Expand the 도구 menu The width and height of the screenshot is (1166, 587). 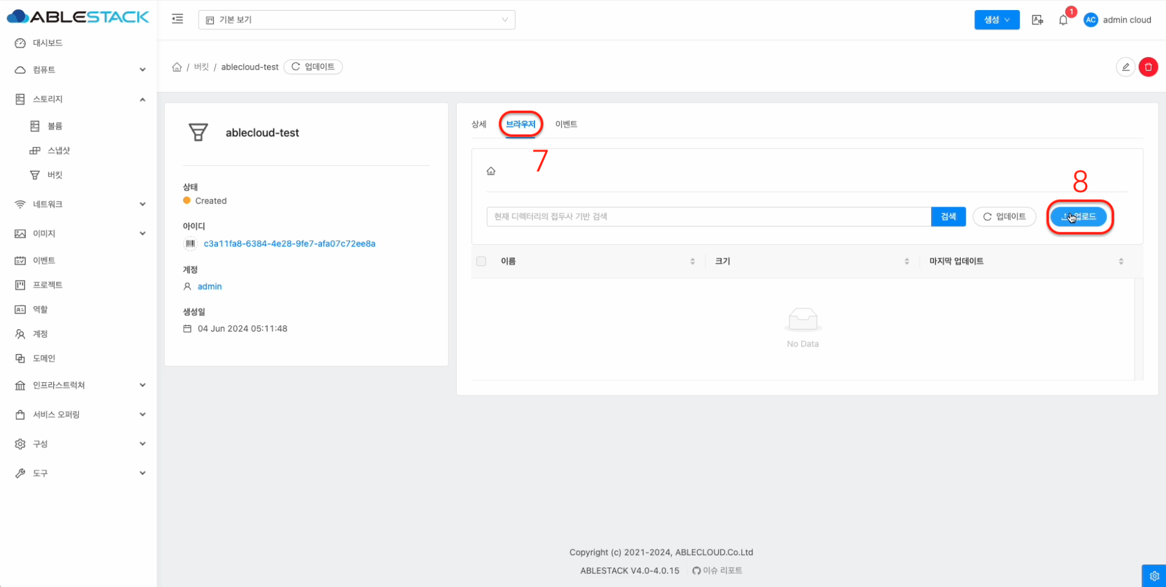(78, 473)
